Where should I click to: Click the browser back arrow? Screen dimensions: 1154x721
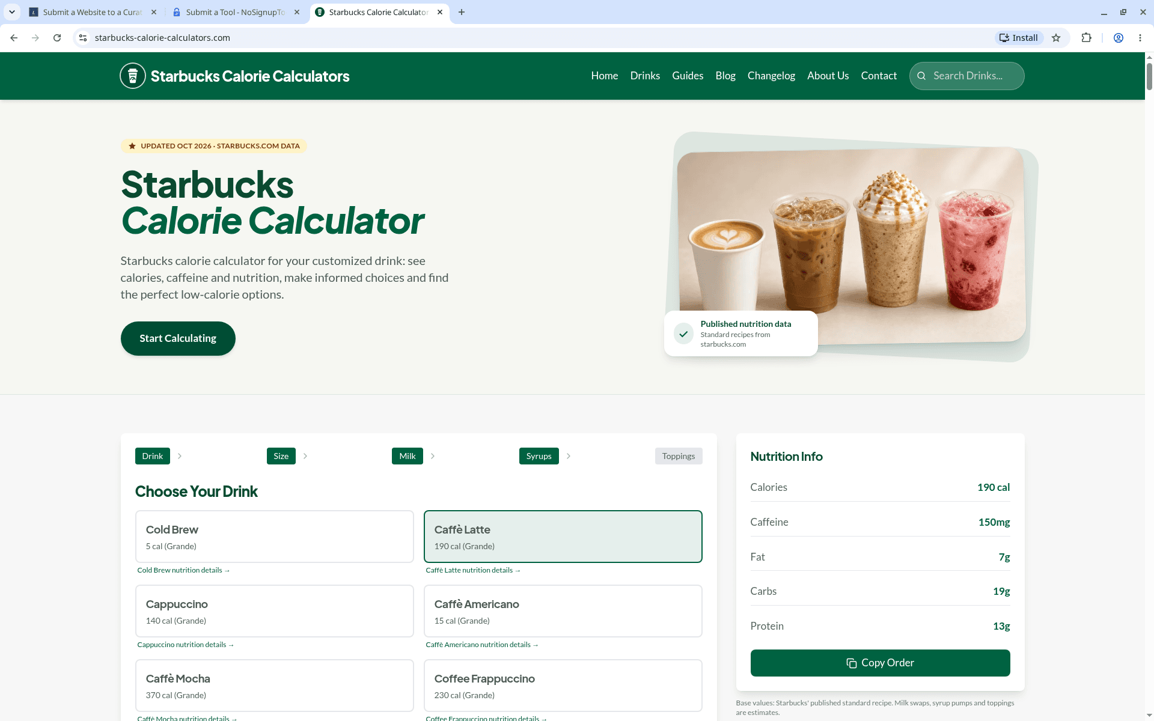pyautogui.click(x=14, y=38)
